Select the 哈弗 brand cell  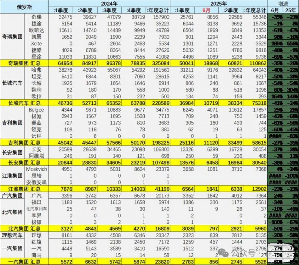point(37,70)
